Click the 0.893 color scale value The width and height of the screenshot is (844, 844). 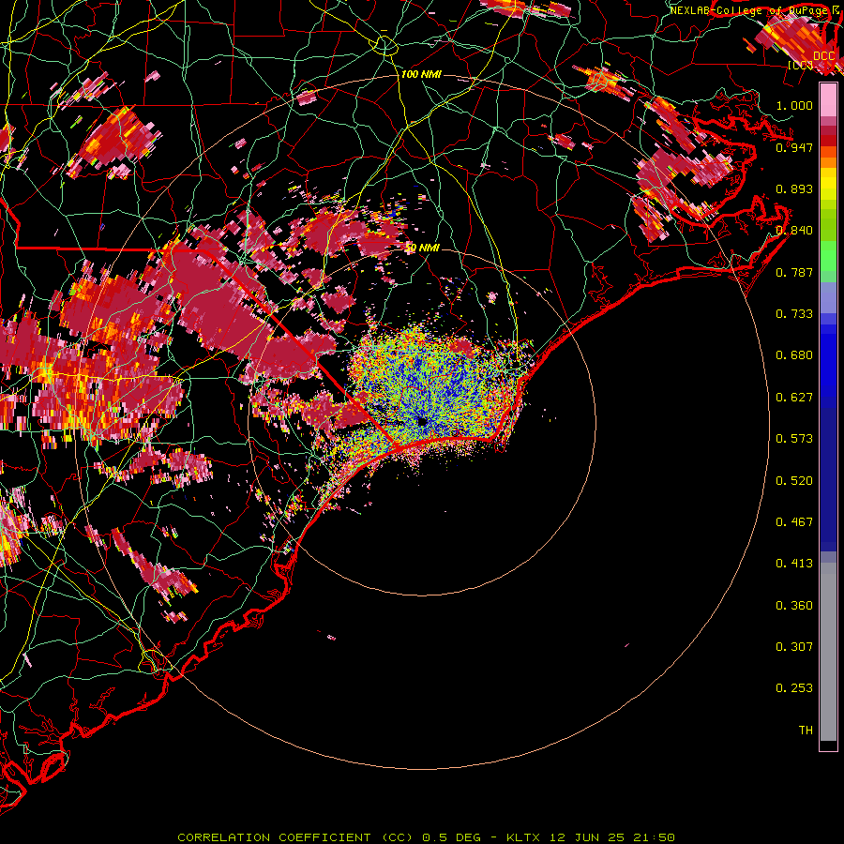[794, 188]
